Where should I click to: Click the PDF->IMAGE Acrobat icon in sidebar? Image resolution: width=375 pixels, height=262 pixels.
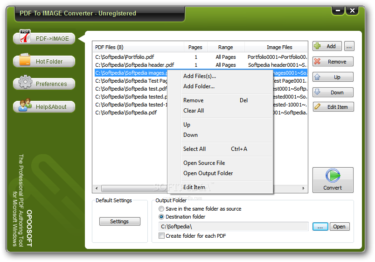click(25, 36)
